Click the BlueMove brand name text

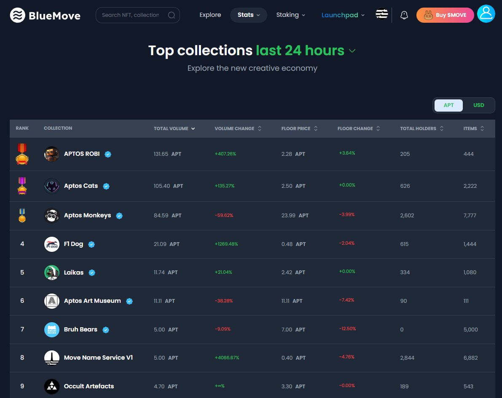[x=54, y=16]
